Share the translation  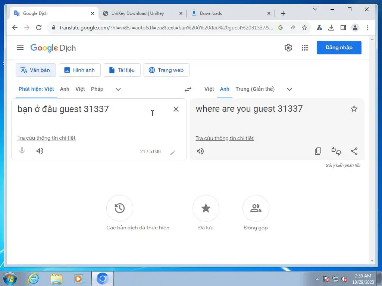[x=354, y=151]
